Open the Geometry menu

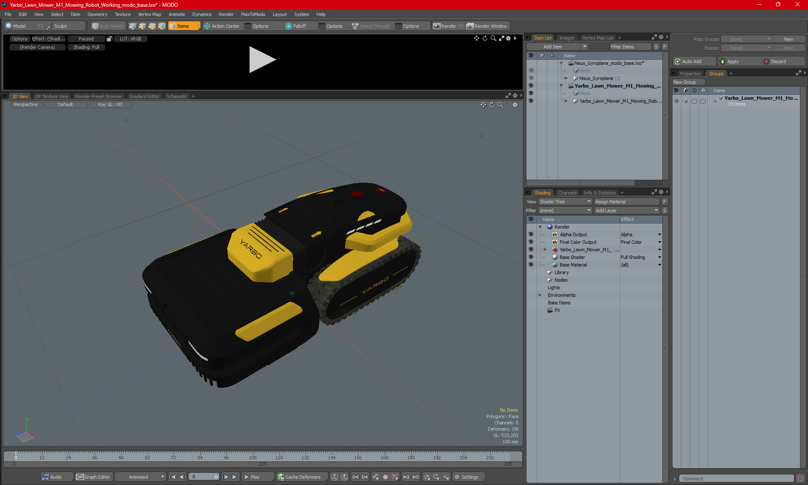coord(97,14)
